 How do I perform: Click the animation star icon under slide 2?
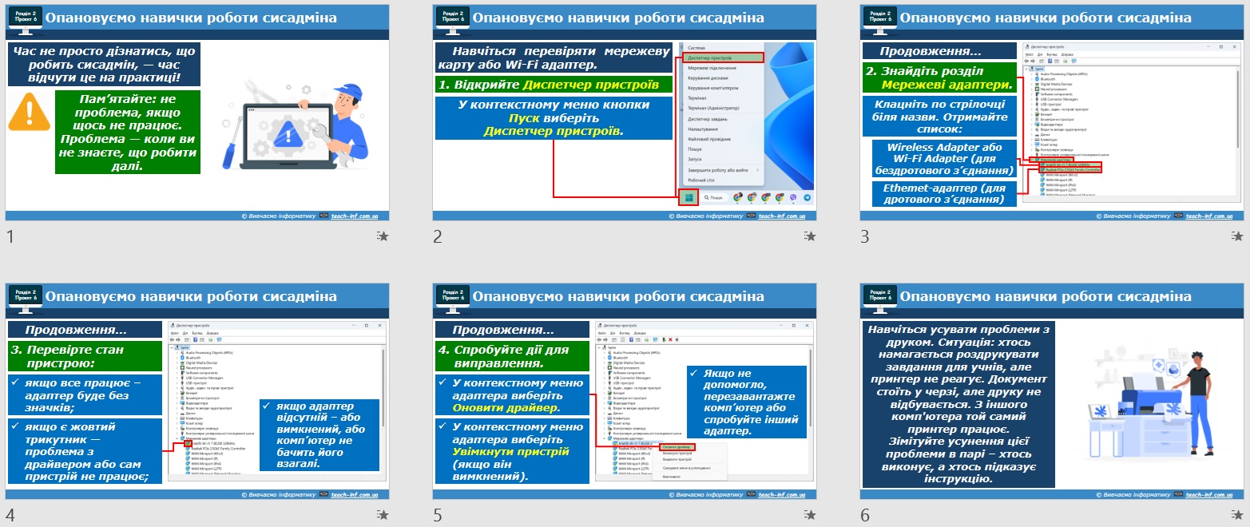click(811, 236)
